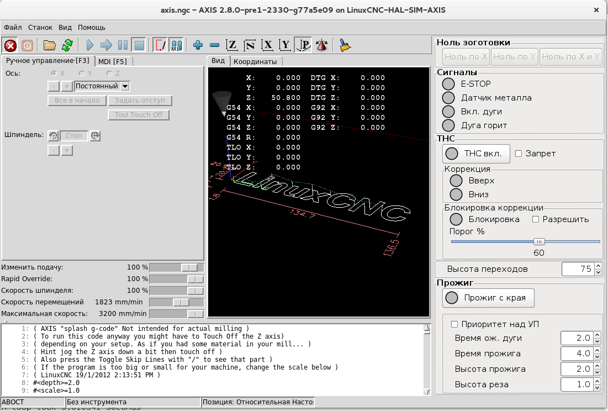
Task: Toggle the machine power icon
Action: [x=27, y=45]
